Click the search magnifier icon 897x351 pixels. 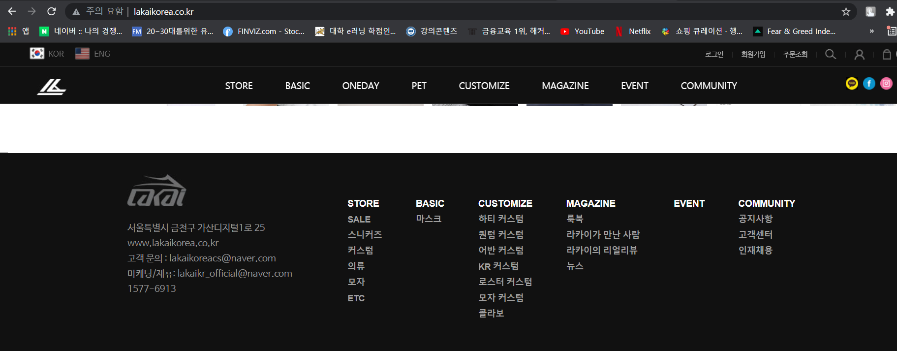831,54
